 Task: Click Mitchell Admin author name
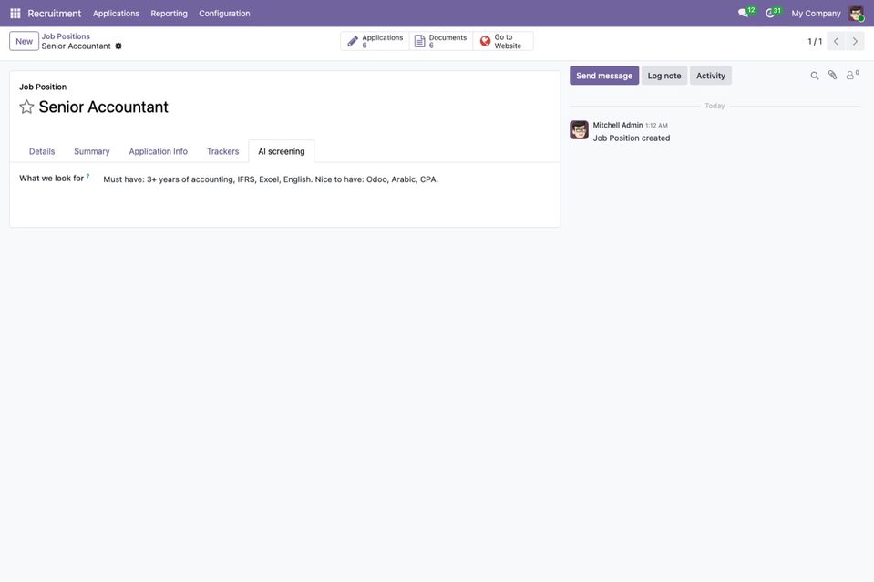pyautogui.click(x=618, y=126)
